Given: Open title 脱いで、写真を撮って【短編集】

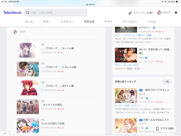Looking at the screenshot, I should tap(154, 51).
